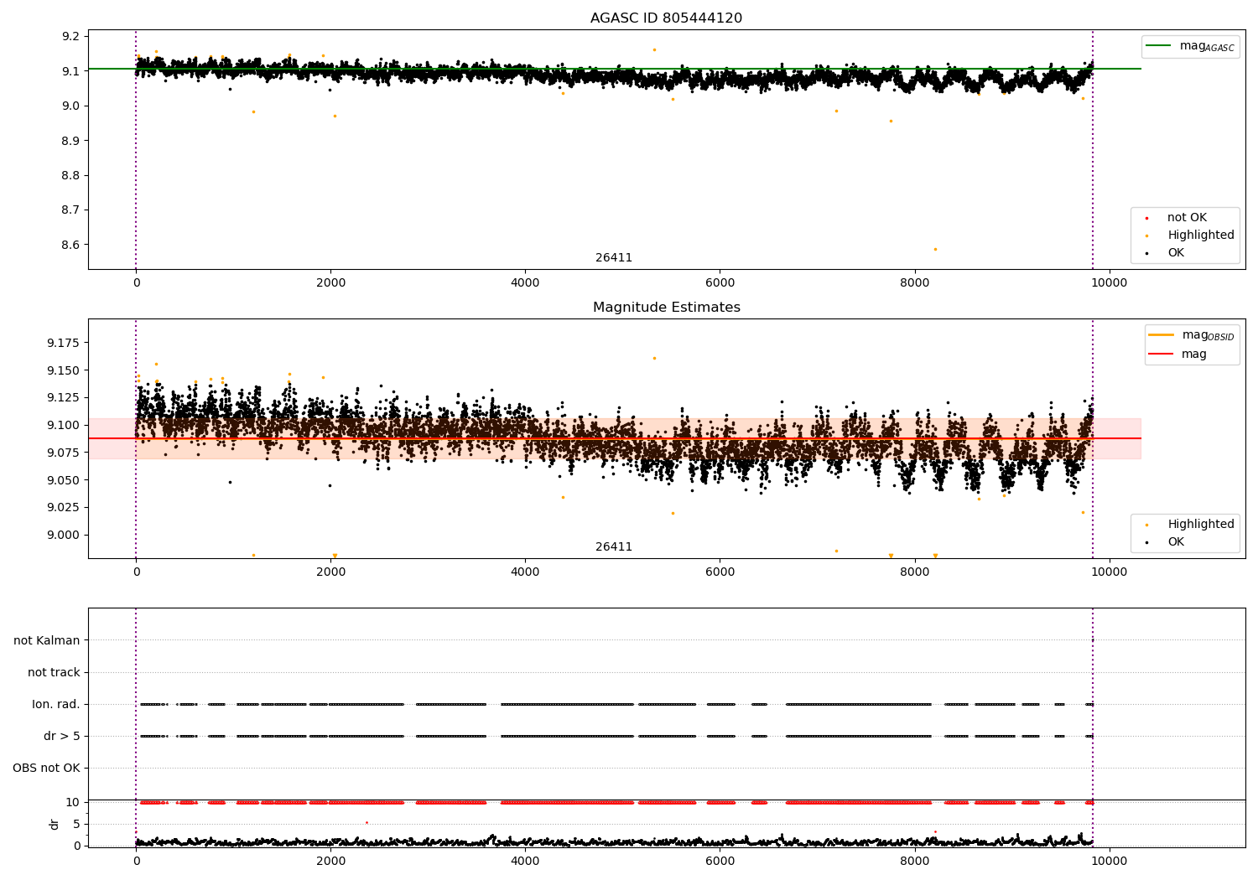Image resolution: width=1258 pixels, height=880 pixels.
Task: Click 6000 x-axis tick in Magnitude Estimates plot
Action: point(720,572)
